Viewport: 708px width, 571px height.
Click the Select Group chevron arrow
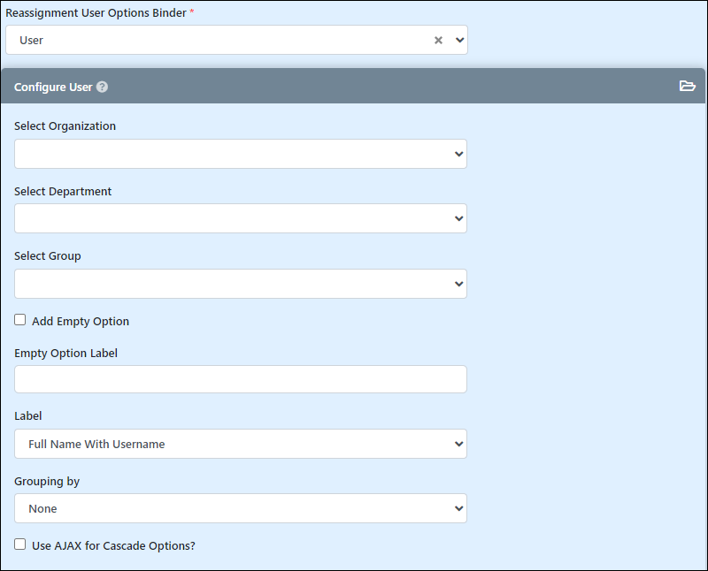coord(458,284)
